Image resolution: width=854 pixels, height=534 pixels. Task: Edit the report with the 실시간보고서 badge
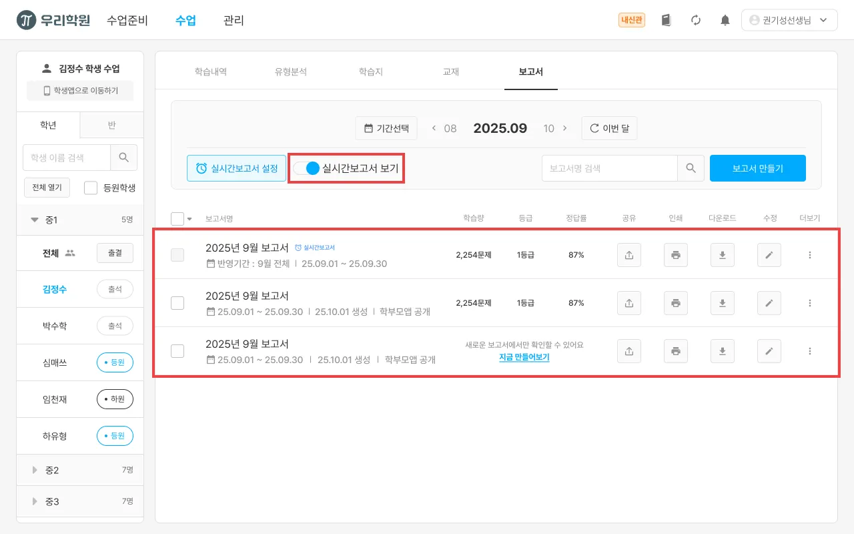pos(769,255)
